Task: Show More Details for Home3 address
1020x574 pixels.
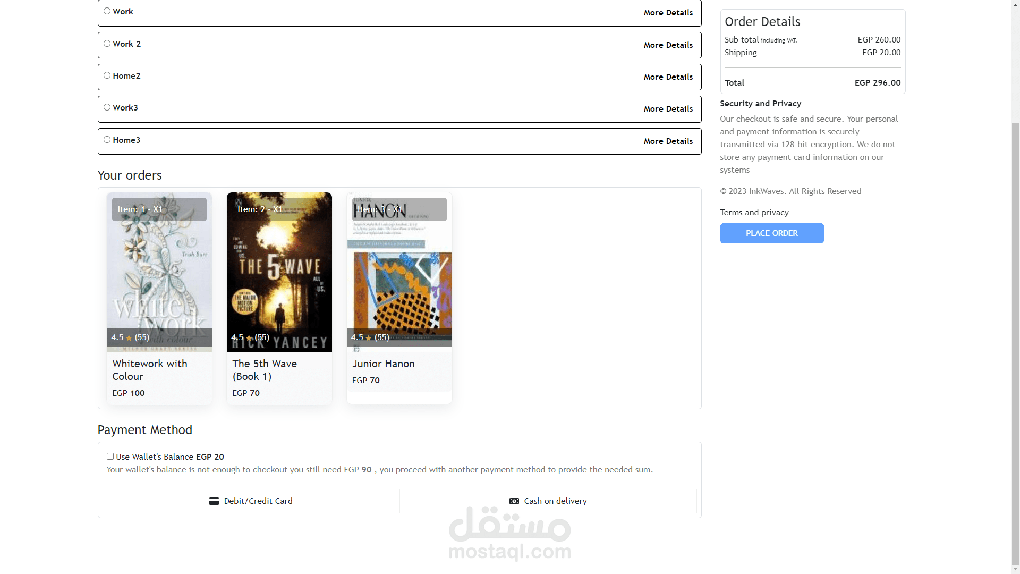Action: click(668, 141)
